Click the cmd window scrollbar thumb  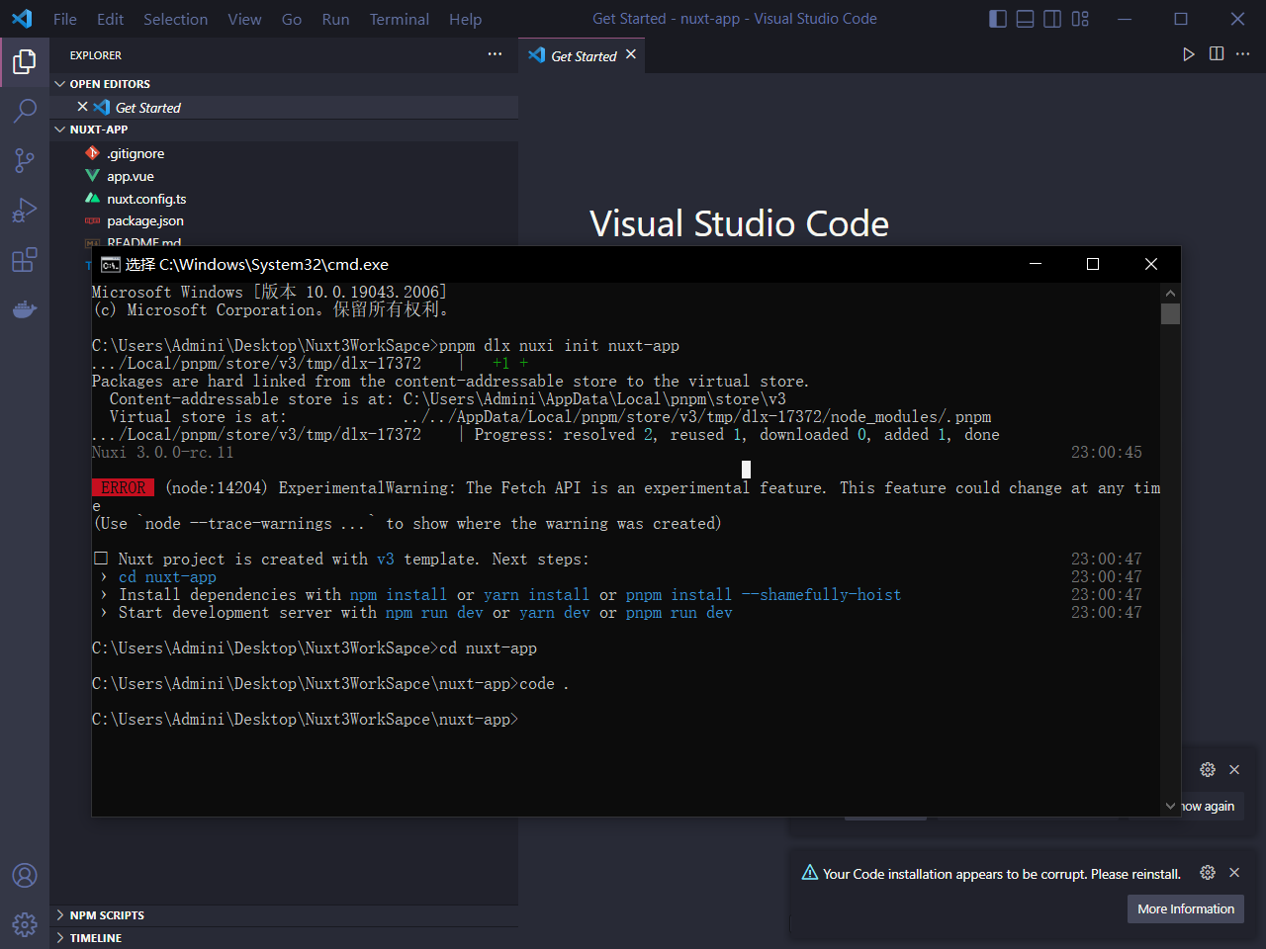1171,314
